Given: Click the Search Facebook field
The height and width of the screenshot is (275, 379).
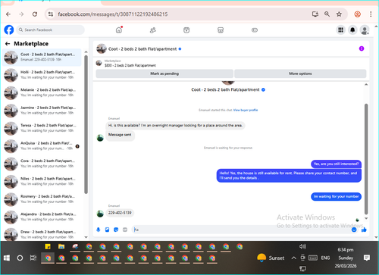Looking at the screenshot, I should point(51,30).
